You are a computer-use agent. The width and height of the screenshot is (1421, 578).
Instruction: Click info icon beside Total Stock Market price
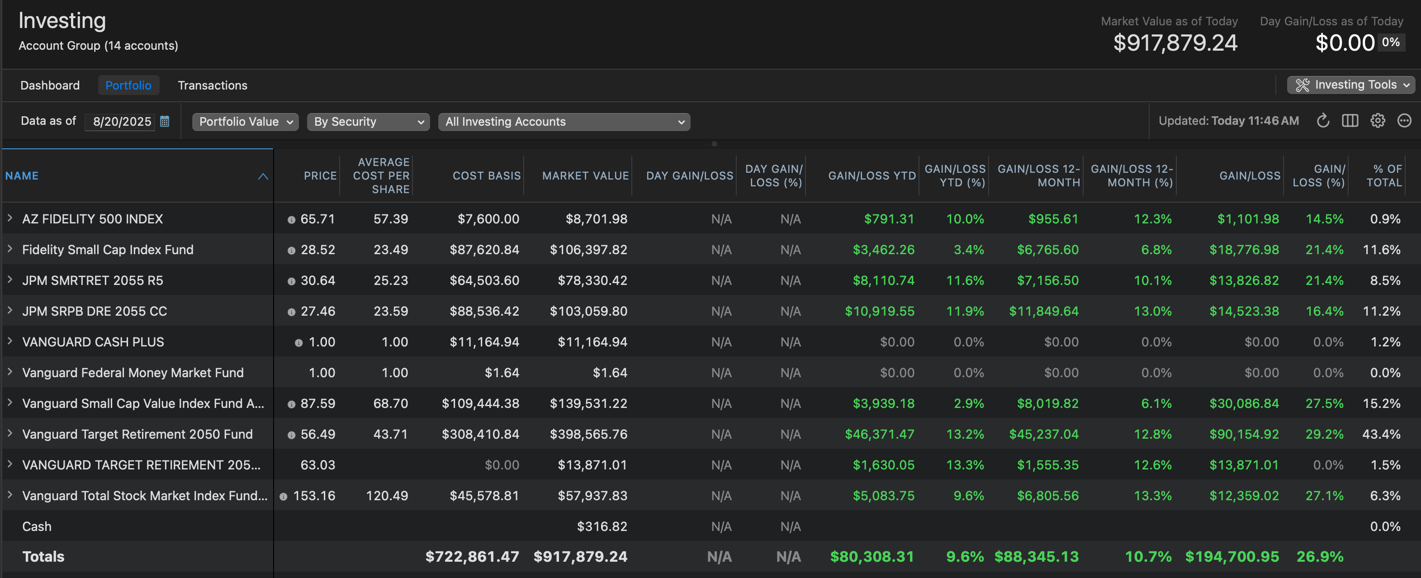coord(284,497)
